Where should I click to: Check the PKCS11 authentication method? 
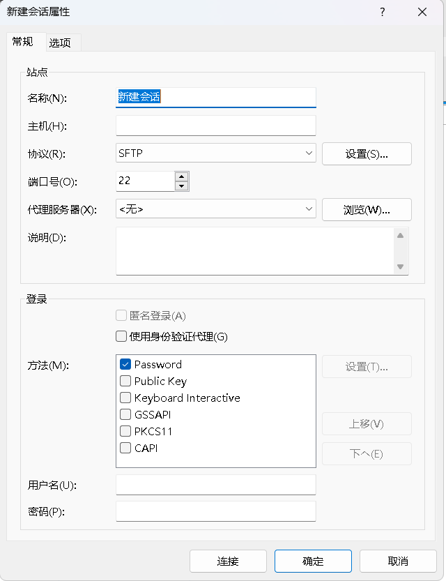click(x=125, y=431)
